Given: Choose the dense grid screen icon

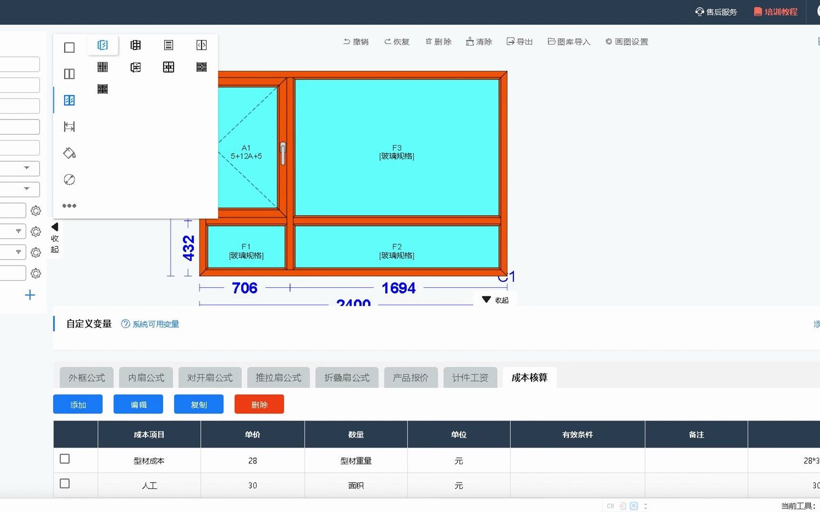Looking at the screenshot, I should (x=102, y=67).
